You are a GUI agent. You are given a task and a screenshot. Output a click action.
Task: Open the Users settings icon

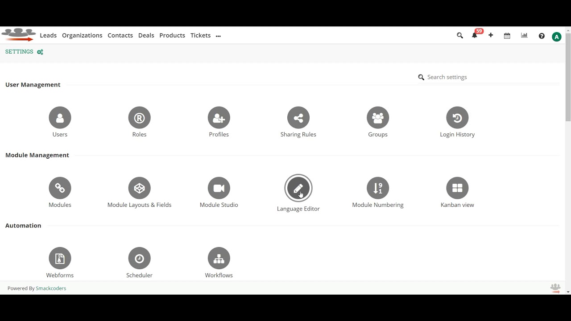[x=60, y=118]
